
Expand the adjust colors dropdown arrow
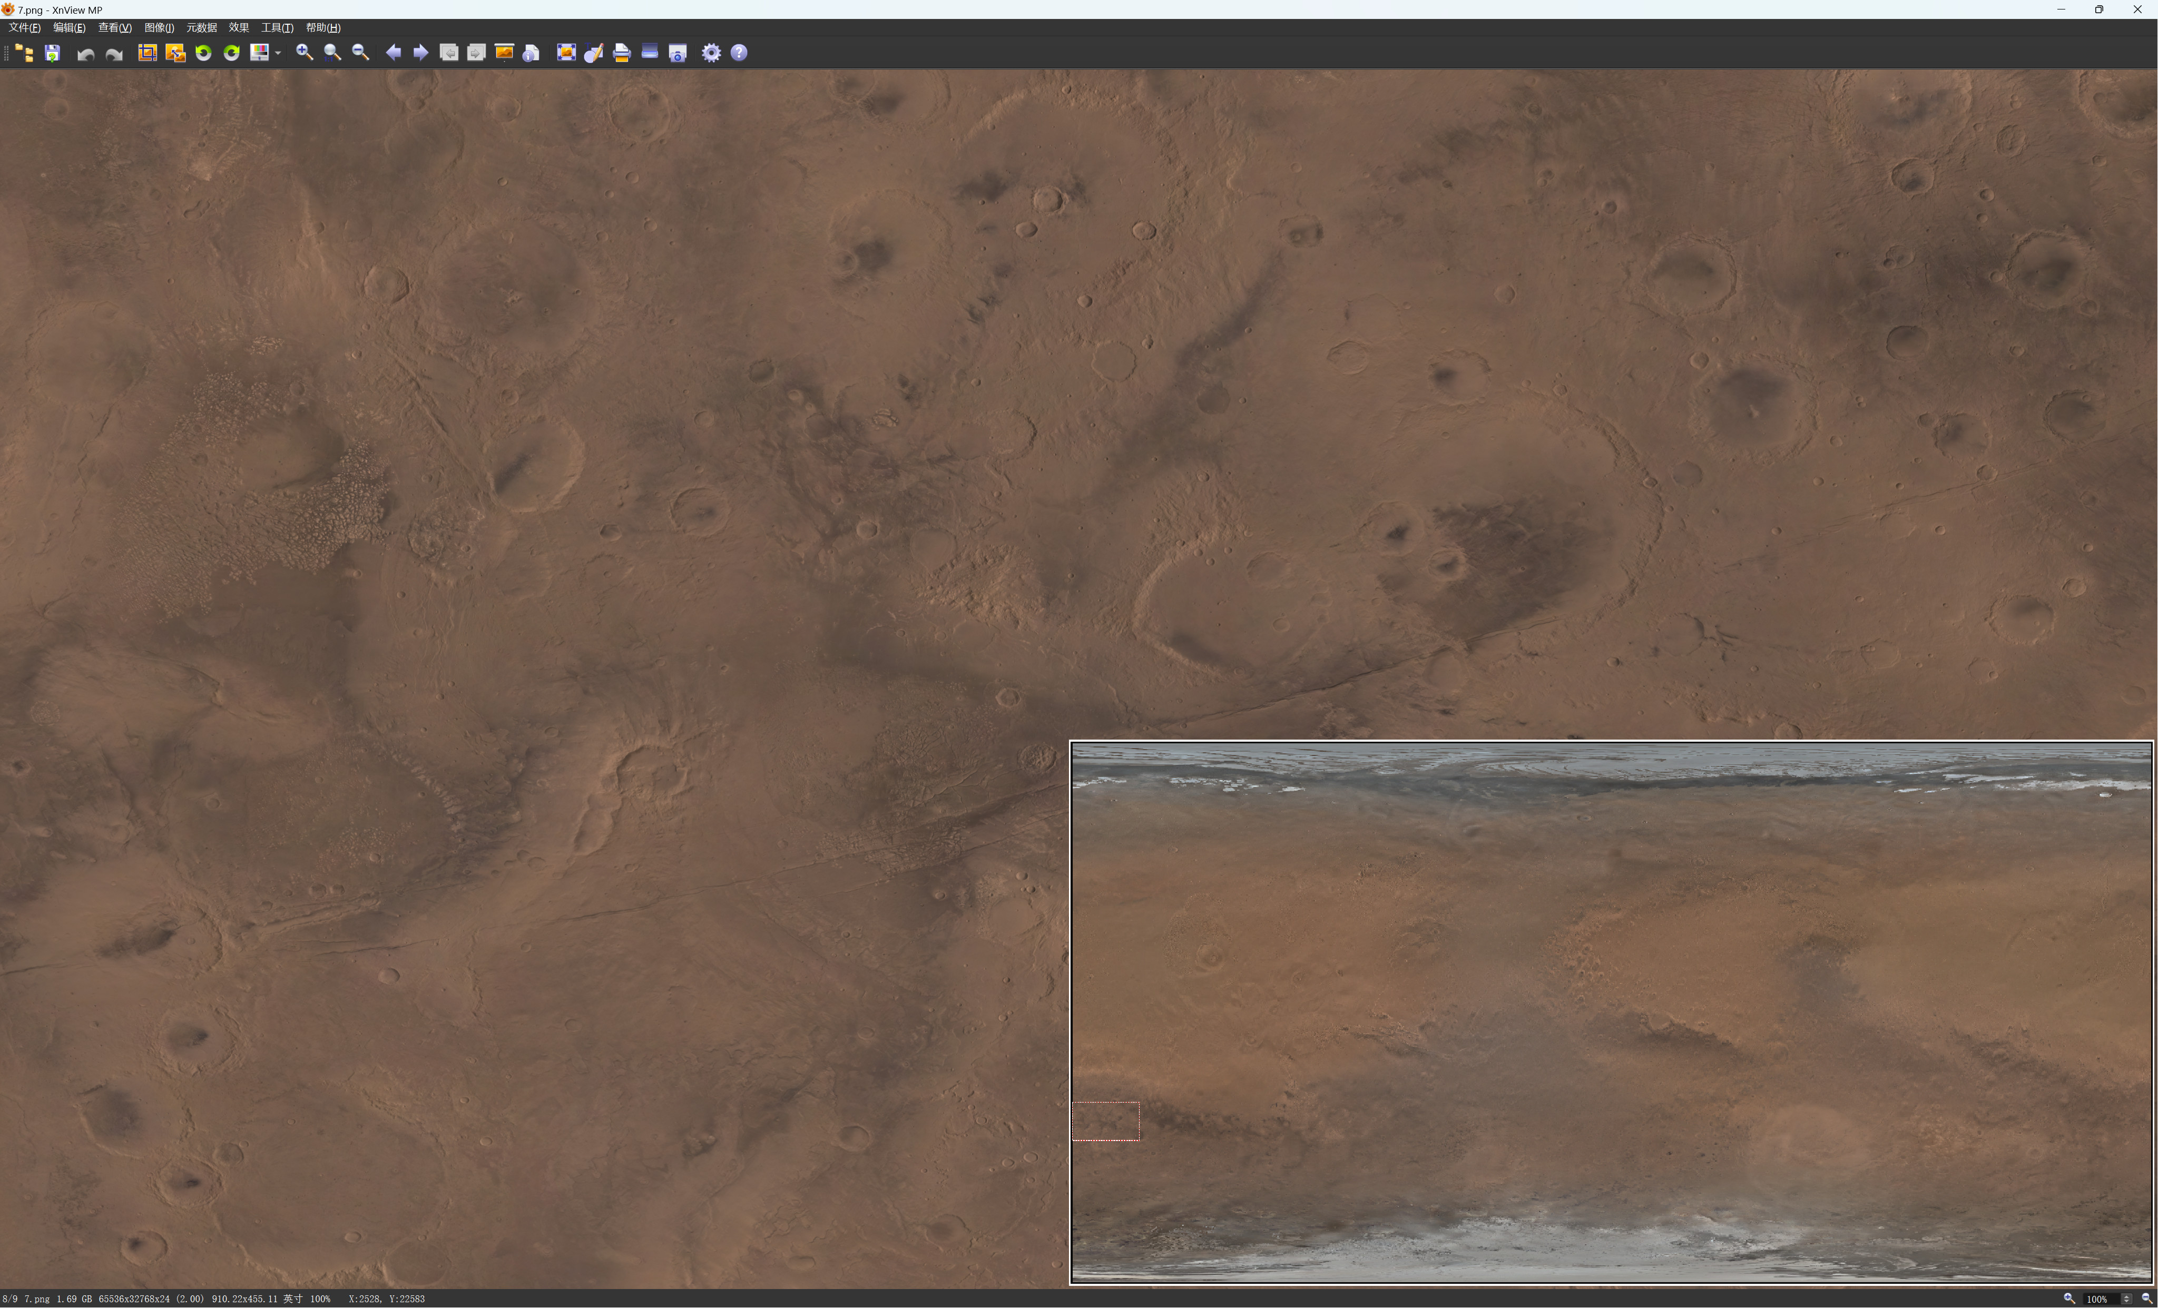[x=278, y=53]
